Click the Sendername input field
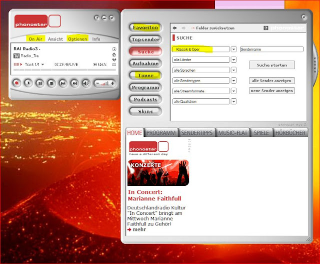 coord(271,49)
